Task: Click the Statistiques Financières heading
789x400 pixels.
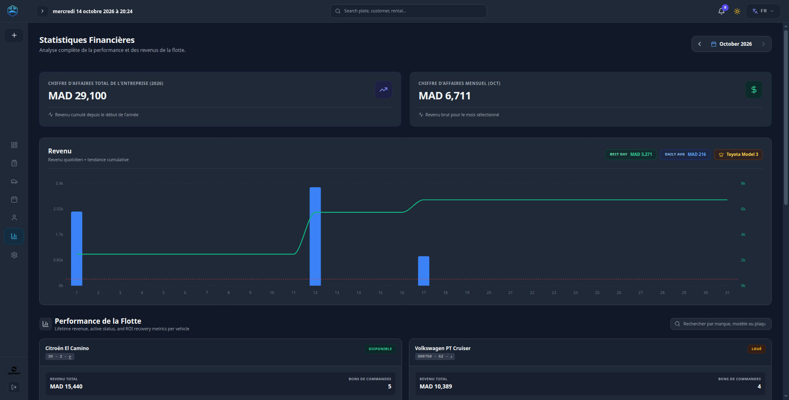Action: tap(87, 40)
